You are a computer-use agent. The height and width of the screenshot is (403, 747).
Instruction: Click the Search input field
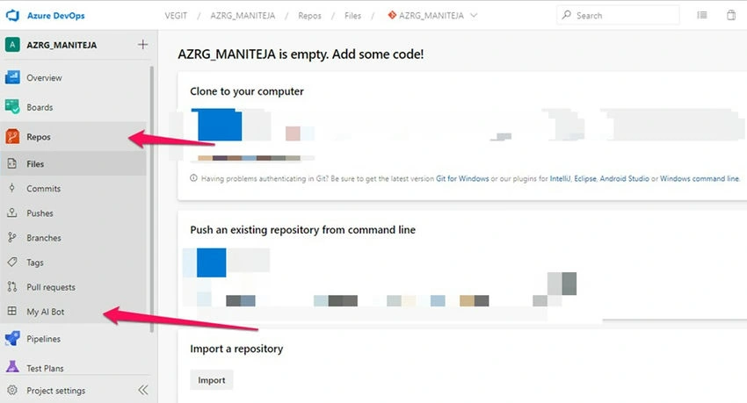pyautogui.click(x=618, y=15)
